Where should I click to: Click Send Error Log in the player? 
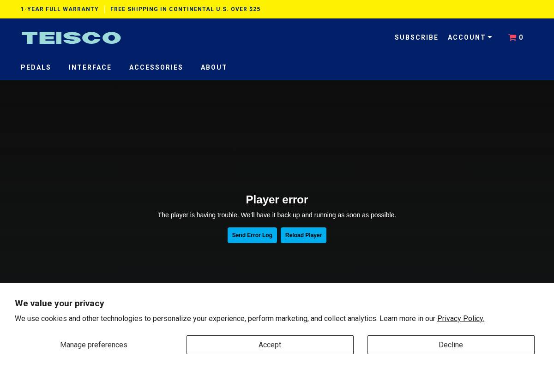pos(252,235)
